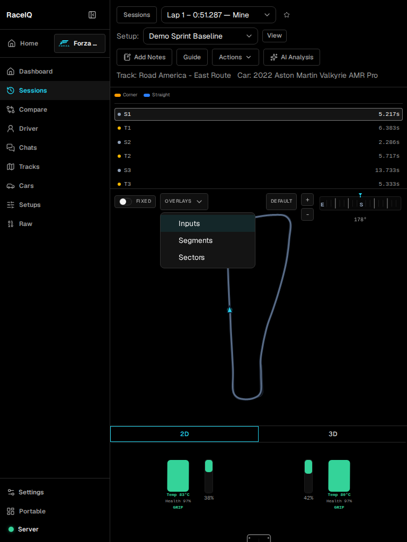Switch to the 2D view tab
407x542 pixels.
[x=184, y=434]
